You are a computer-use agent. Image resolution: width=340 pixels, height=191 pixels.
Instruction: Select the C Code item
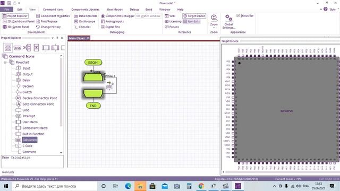(24, 146)
